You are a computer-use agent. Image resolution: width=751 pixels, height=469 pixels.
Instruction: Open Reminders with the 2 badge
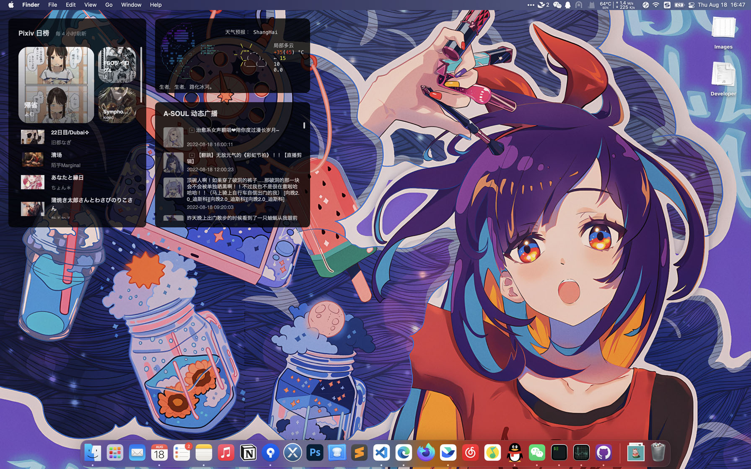click(x=181, y=453)
